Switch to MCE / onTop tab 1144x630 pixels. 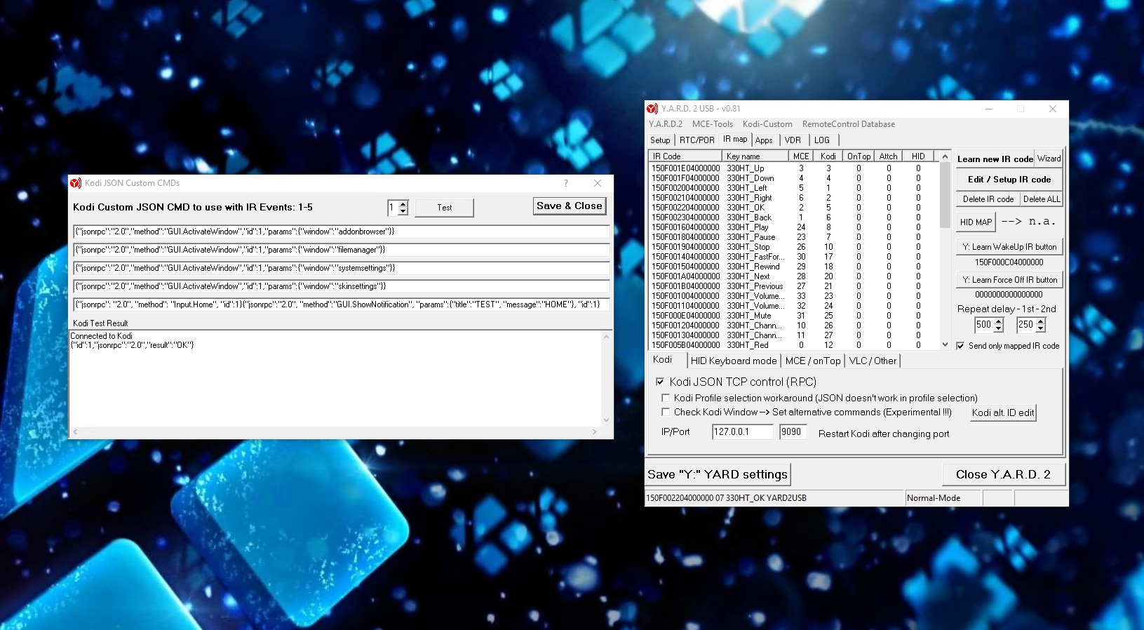pyautogui.click(x=813, y=361)
